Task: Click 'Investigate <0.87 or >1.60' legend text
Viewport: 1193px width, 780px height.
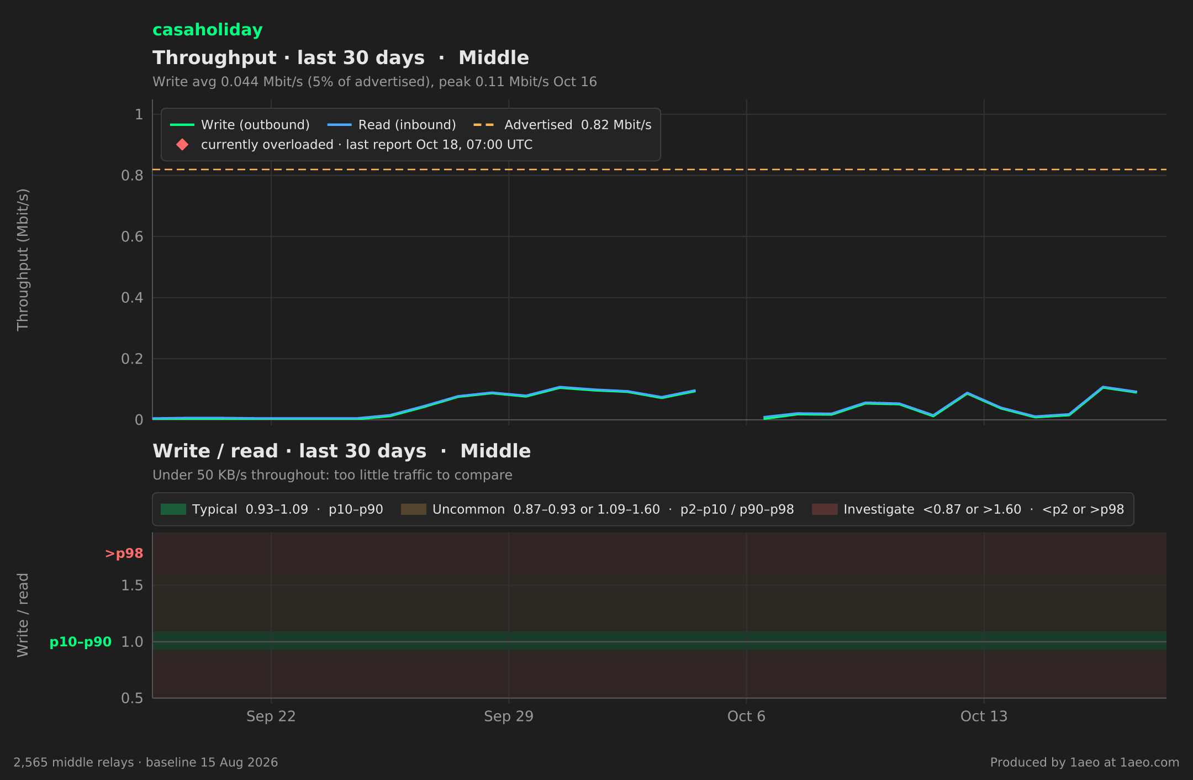Action: [984, 509]
